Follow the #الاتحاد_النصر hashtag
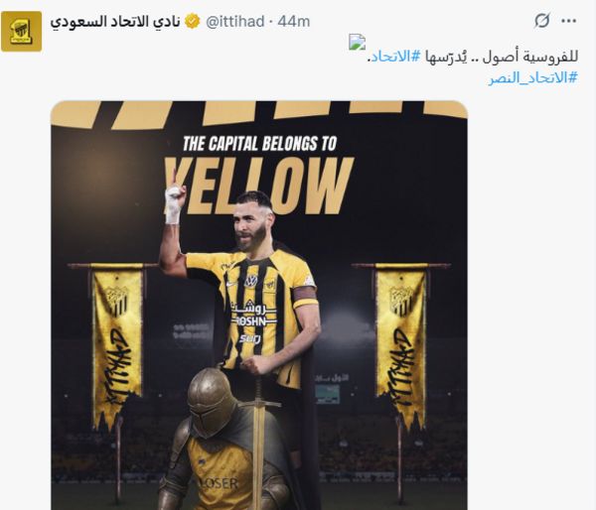596x510 pixels. click(532, 77)
